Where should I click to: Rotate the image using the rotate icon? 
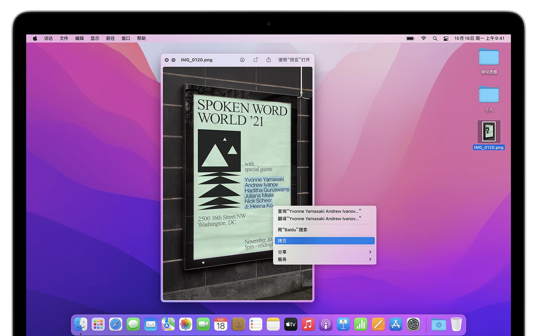pos(256,60)
